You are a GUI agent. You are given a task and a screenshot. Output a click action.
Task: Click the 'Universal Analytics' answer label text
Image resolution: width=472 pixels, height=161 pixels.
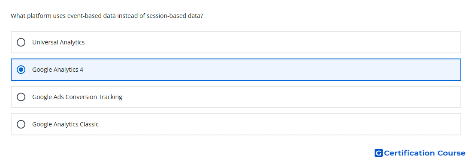(58, 42)
